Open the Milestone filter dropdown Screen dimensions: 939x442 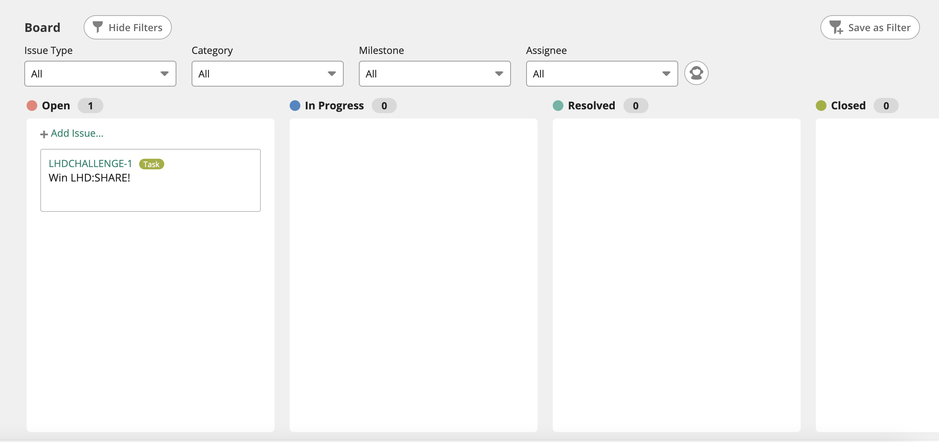pos(435,74)
